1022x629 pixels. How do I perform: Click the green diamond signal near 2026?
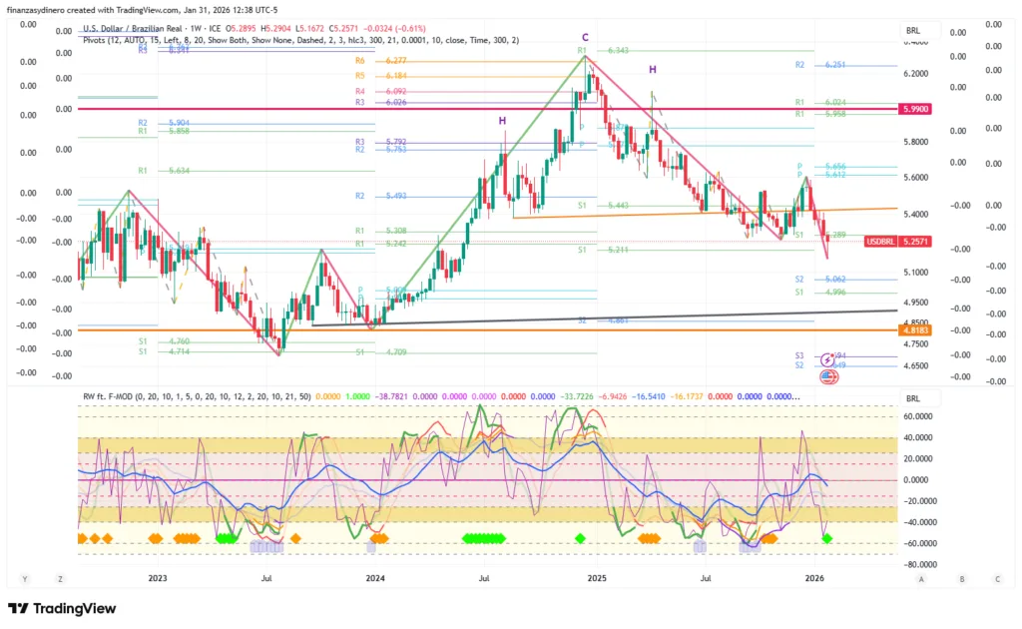coord(827,539)
